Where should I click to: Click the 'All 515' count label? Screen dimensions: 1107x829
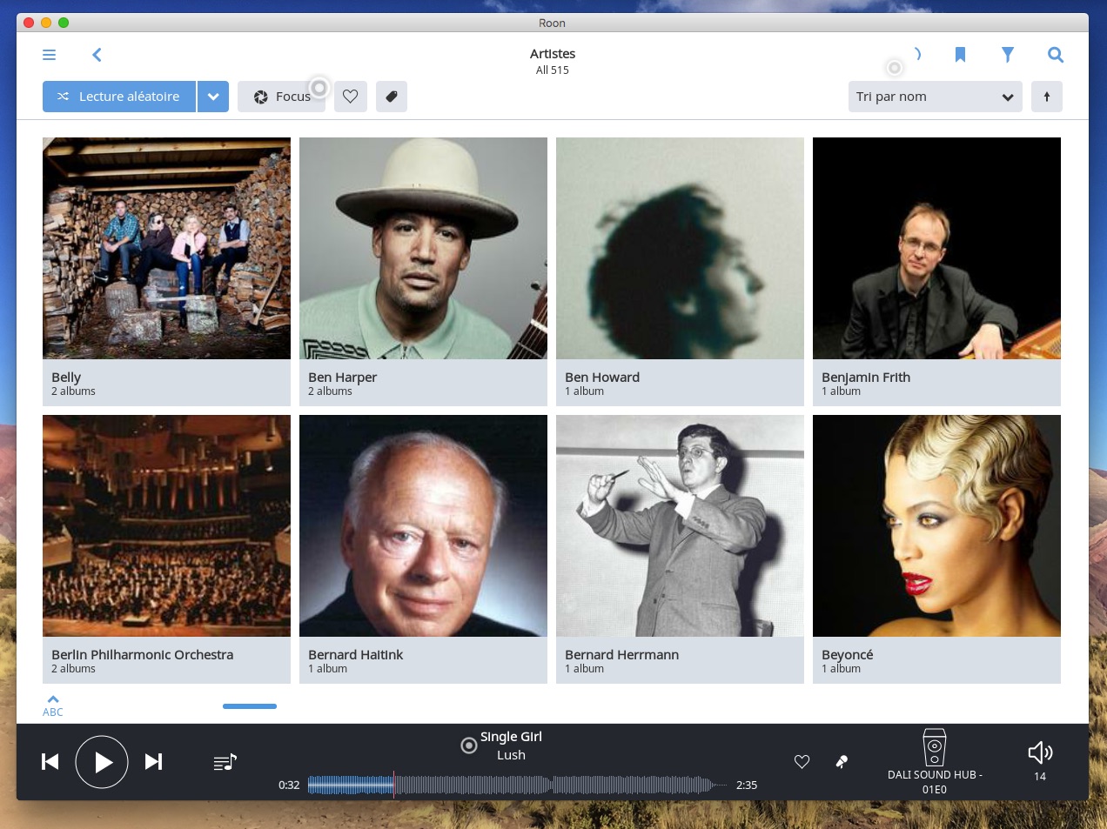(553, 70)
